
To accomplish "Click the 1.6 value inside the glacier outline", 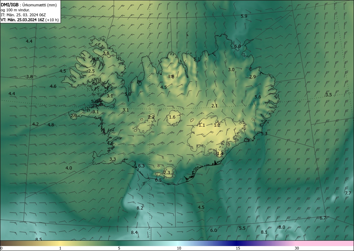I will click(172, 117).
